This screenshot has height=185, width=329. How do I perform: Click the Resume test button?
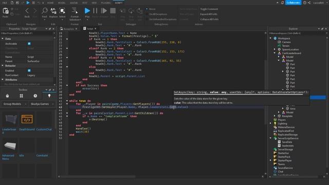tap(104, 11)
